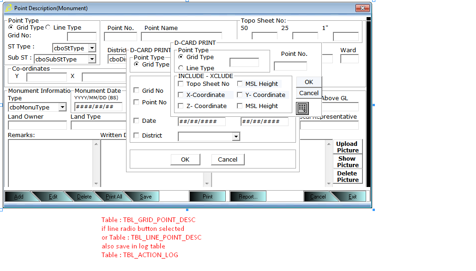
Task: Open the cboMonuType monument type dropdown
Action: pos(62,107)
